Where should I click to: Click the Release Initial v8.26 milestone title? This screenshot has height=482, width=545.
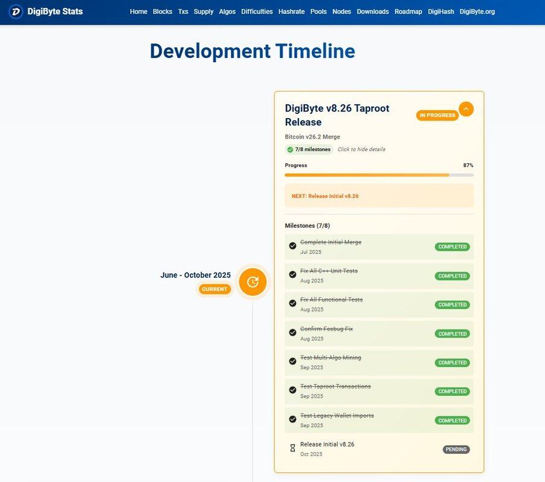[327, 445]
